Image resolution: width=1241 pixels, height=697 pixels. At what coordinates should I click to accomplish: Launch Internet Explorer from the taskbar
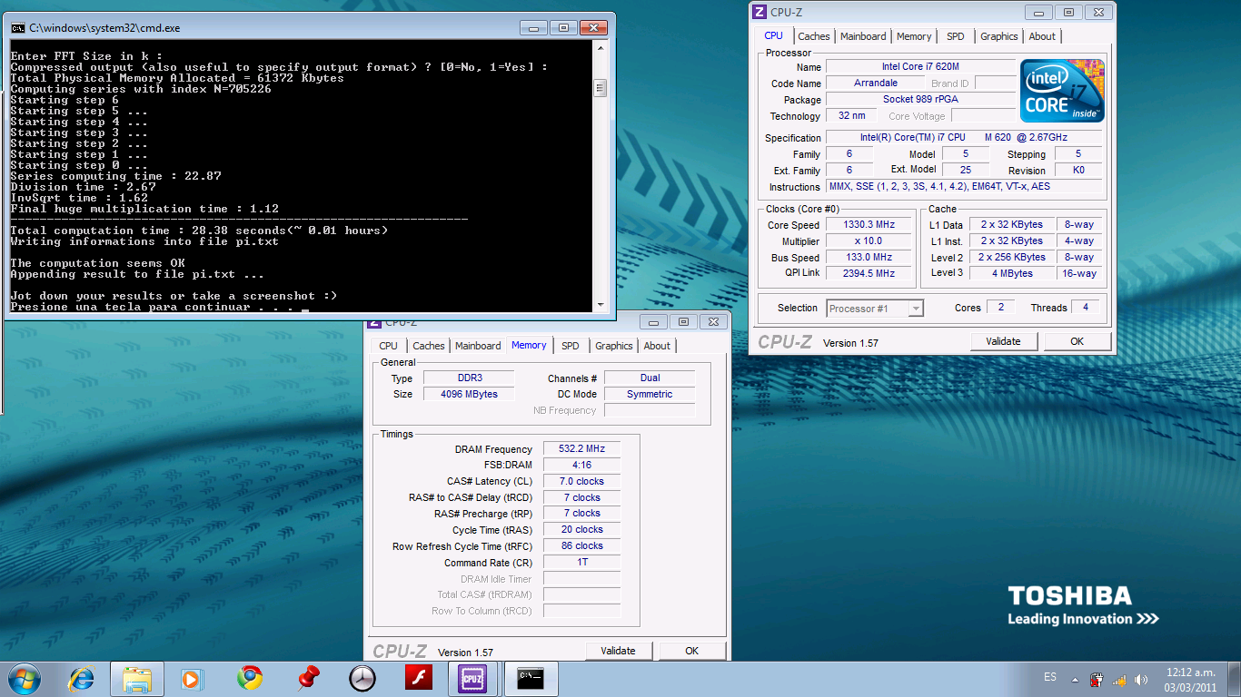click(82, 678)
